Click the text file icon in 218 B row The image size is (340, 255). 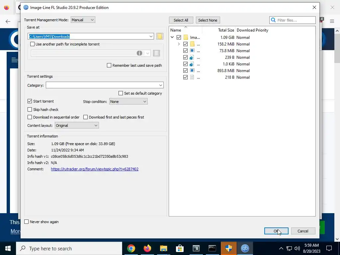coord(192,77)
